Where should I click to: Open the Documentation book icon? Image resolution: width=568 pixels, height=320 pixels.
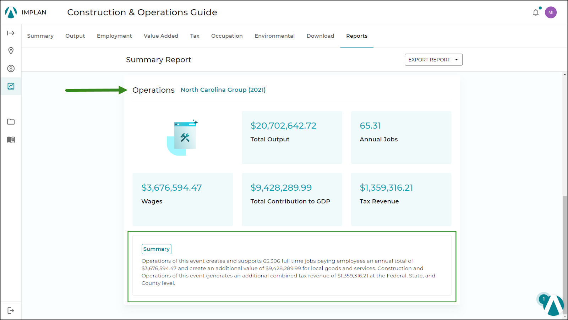[x=11, y=140]
